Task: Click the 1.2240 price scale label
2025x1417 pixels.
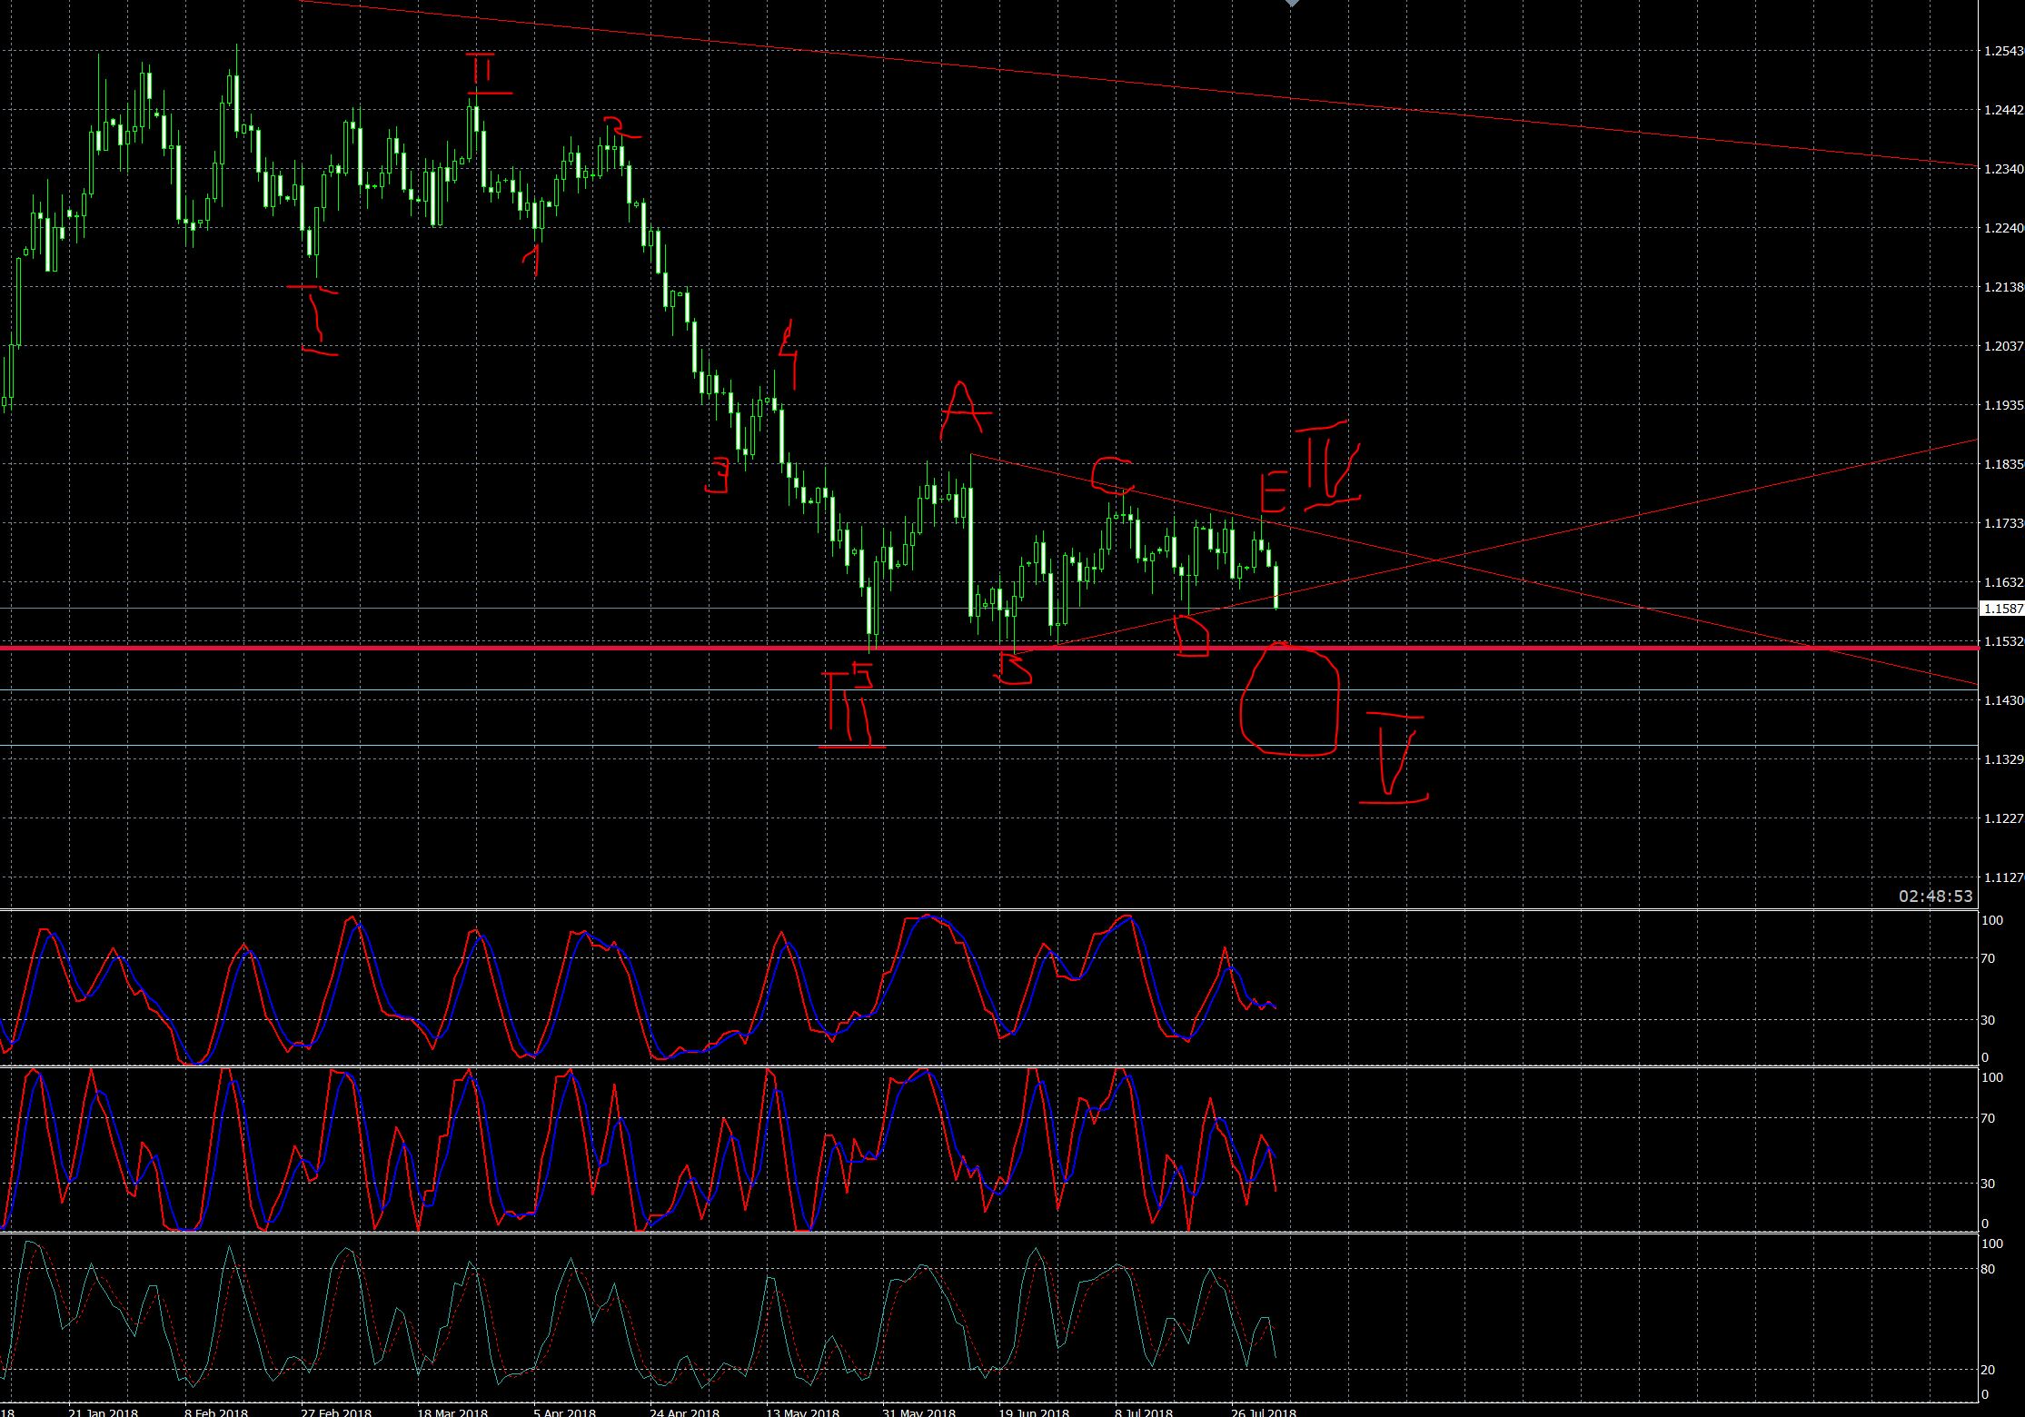Action: 2004,229
